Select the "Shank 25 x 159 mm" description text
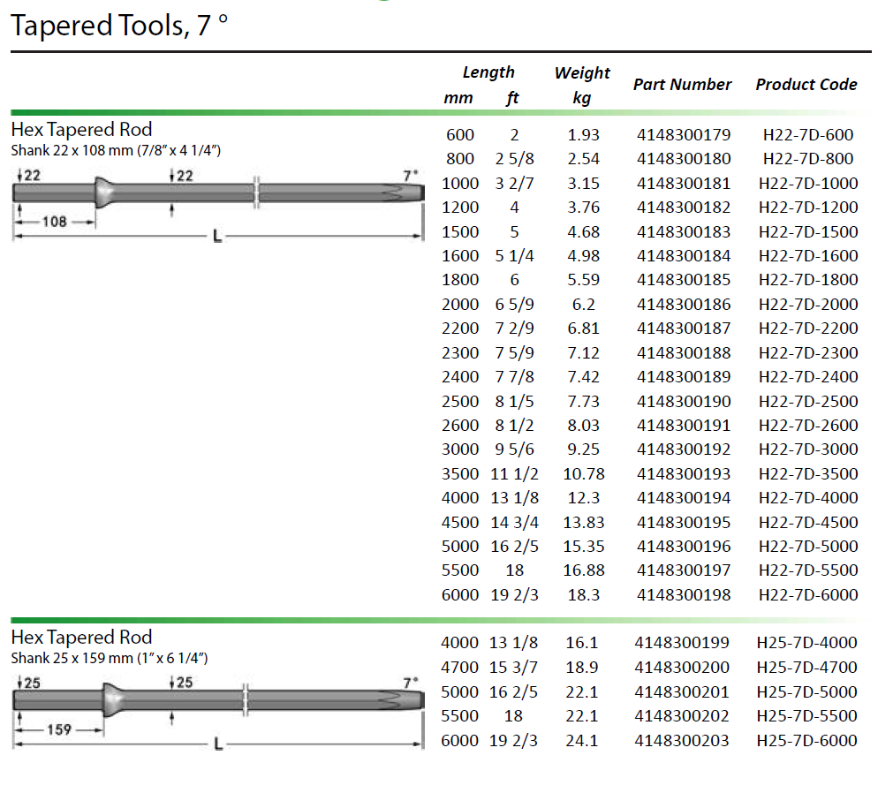The height and width of the screenshot is (793, 878). coord(110,658)
